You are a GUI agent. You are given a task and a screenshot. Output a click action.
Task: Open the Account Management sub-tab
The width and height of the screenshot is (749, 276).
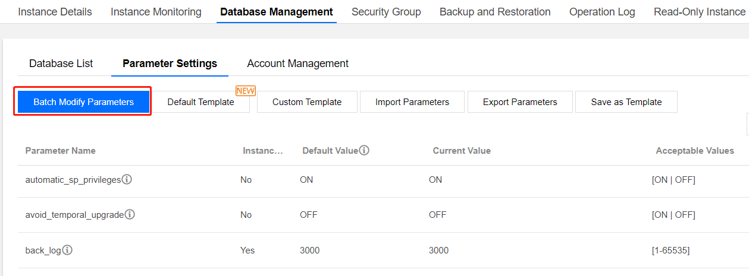click(297, 64)
